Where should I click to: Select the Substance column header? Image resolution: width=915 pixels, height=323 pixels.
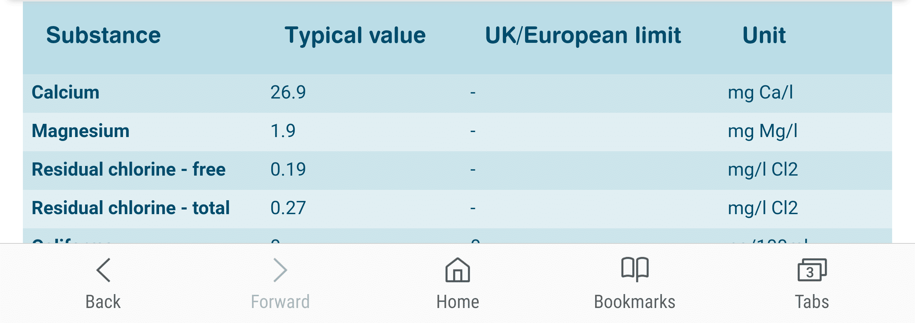[x=103, y=35]
